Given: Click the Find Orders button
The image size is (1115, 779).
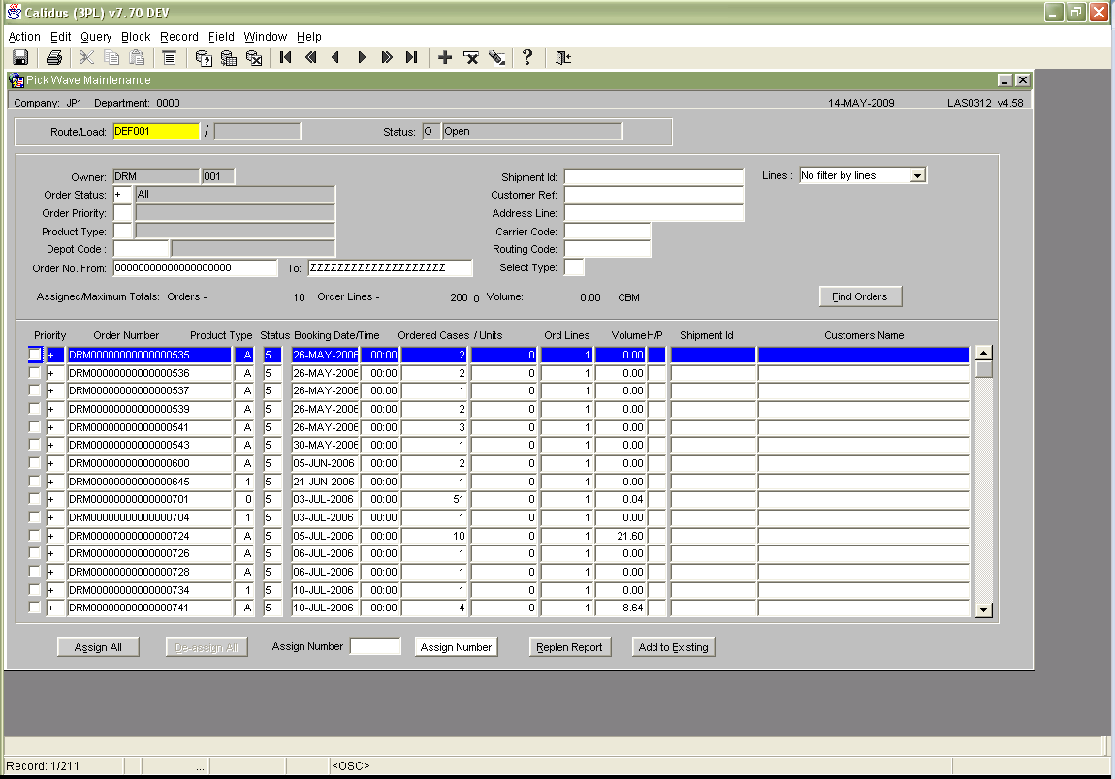Looking at the screenshot, I should click(x=860, y=296).
